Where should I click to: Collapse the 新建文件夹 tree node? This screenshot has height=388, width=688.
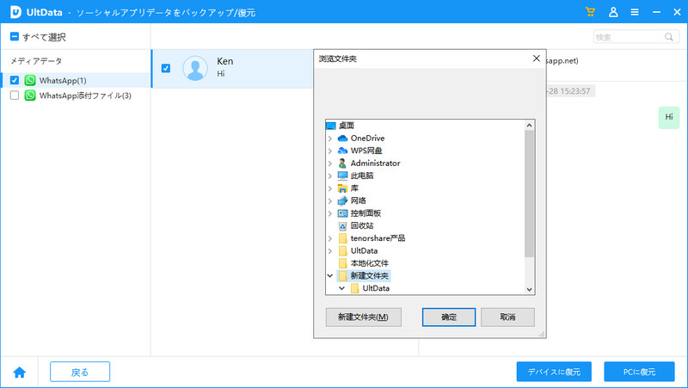pyautogui.click(x=330, y=275)
